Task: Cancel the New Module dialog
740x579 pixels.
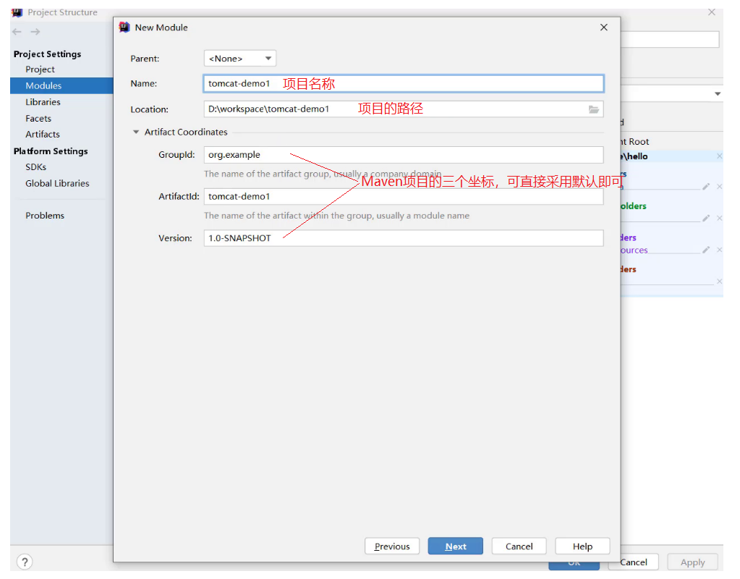Action: point(519,546)
